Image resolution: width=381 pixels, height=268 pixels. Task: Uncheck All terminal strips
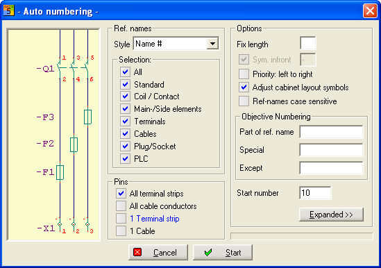pos(121,194)
